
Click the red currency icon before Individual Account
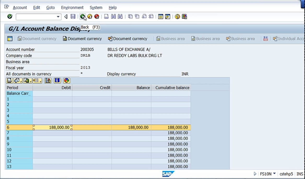[266, 38]
